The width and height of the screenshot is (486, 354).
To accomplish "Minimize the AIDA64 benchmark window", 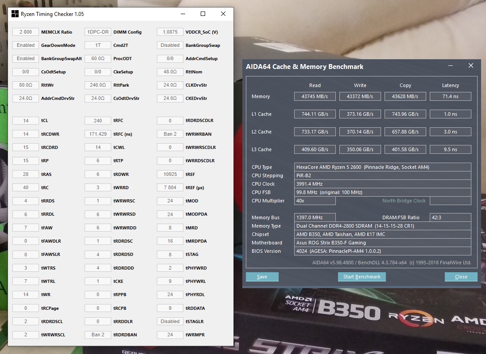I will click(x=451, y=65).
